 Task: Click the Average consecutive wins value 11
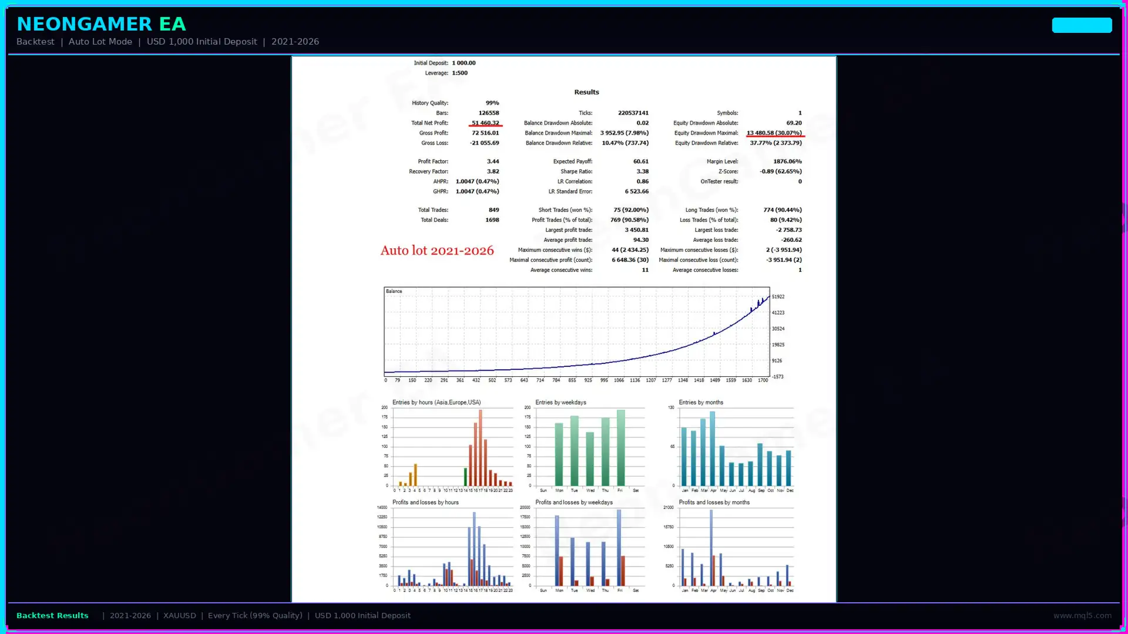[645, 270]
